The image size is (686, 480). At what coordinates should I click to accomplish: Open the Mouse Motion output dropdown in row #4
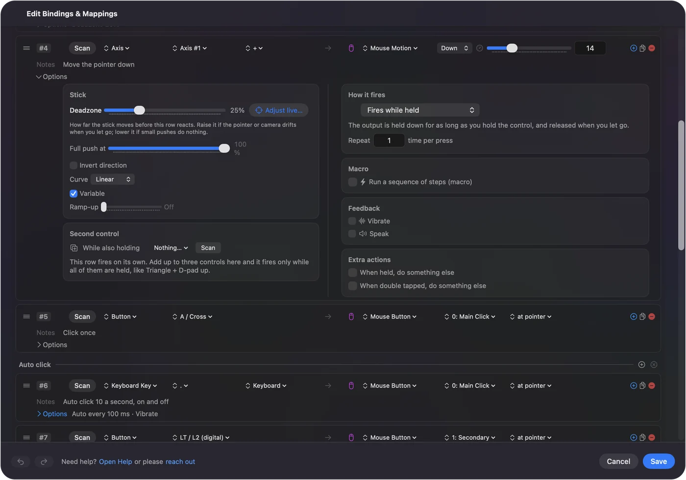(x=390, y=48)
